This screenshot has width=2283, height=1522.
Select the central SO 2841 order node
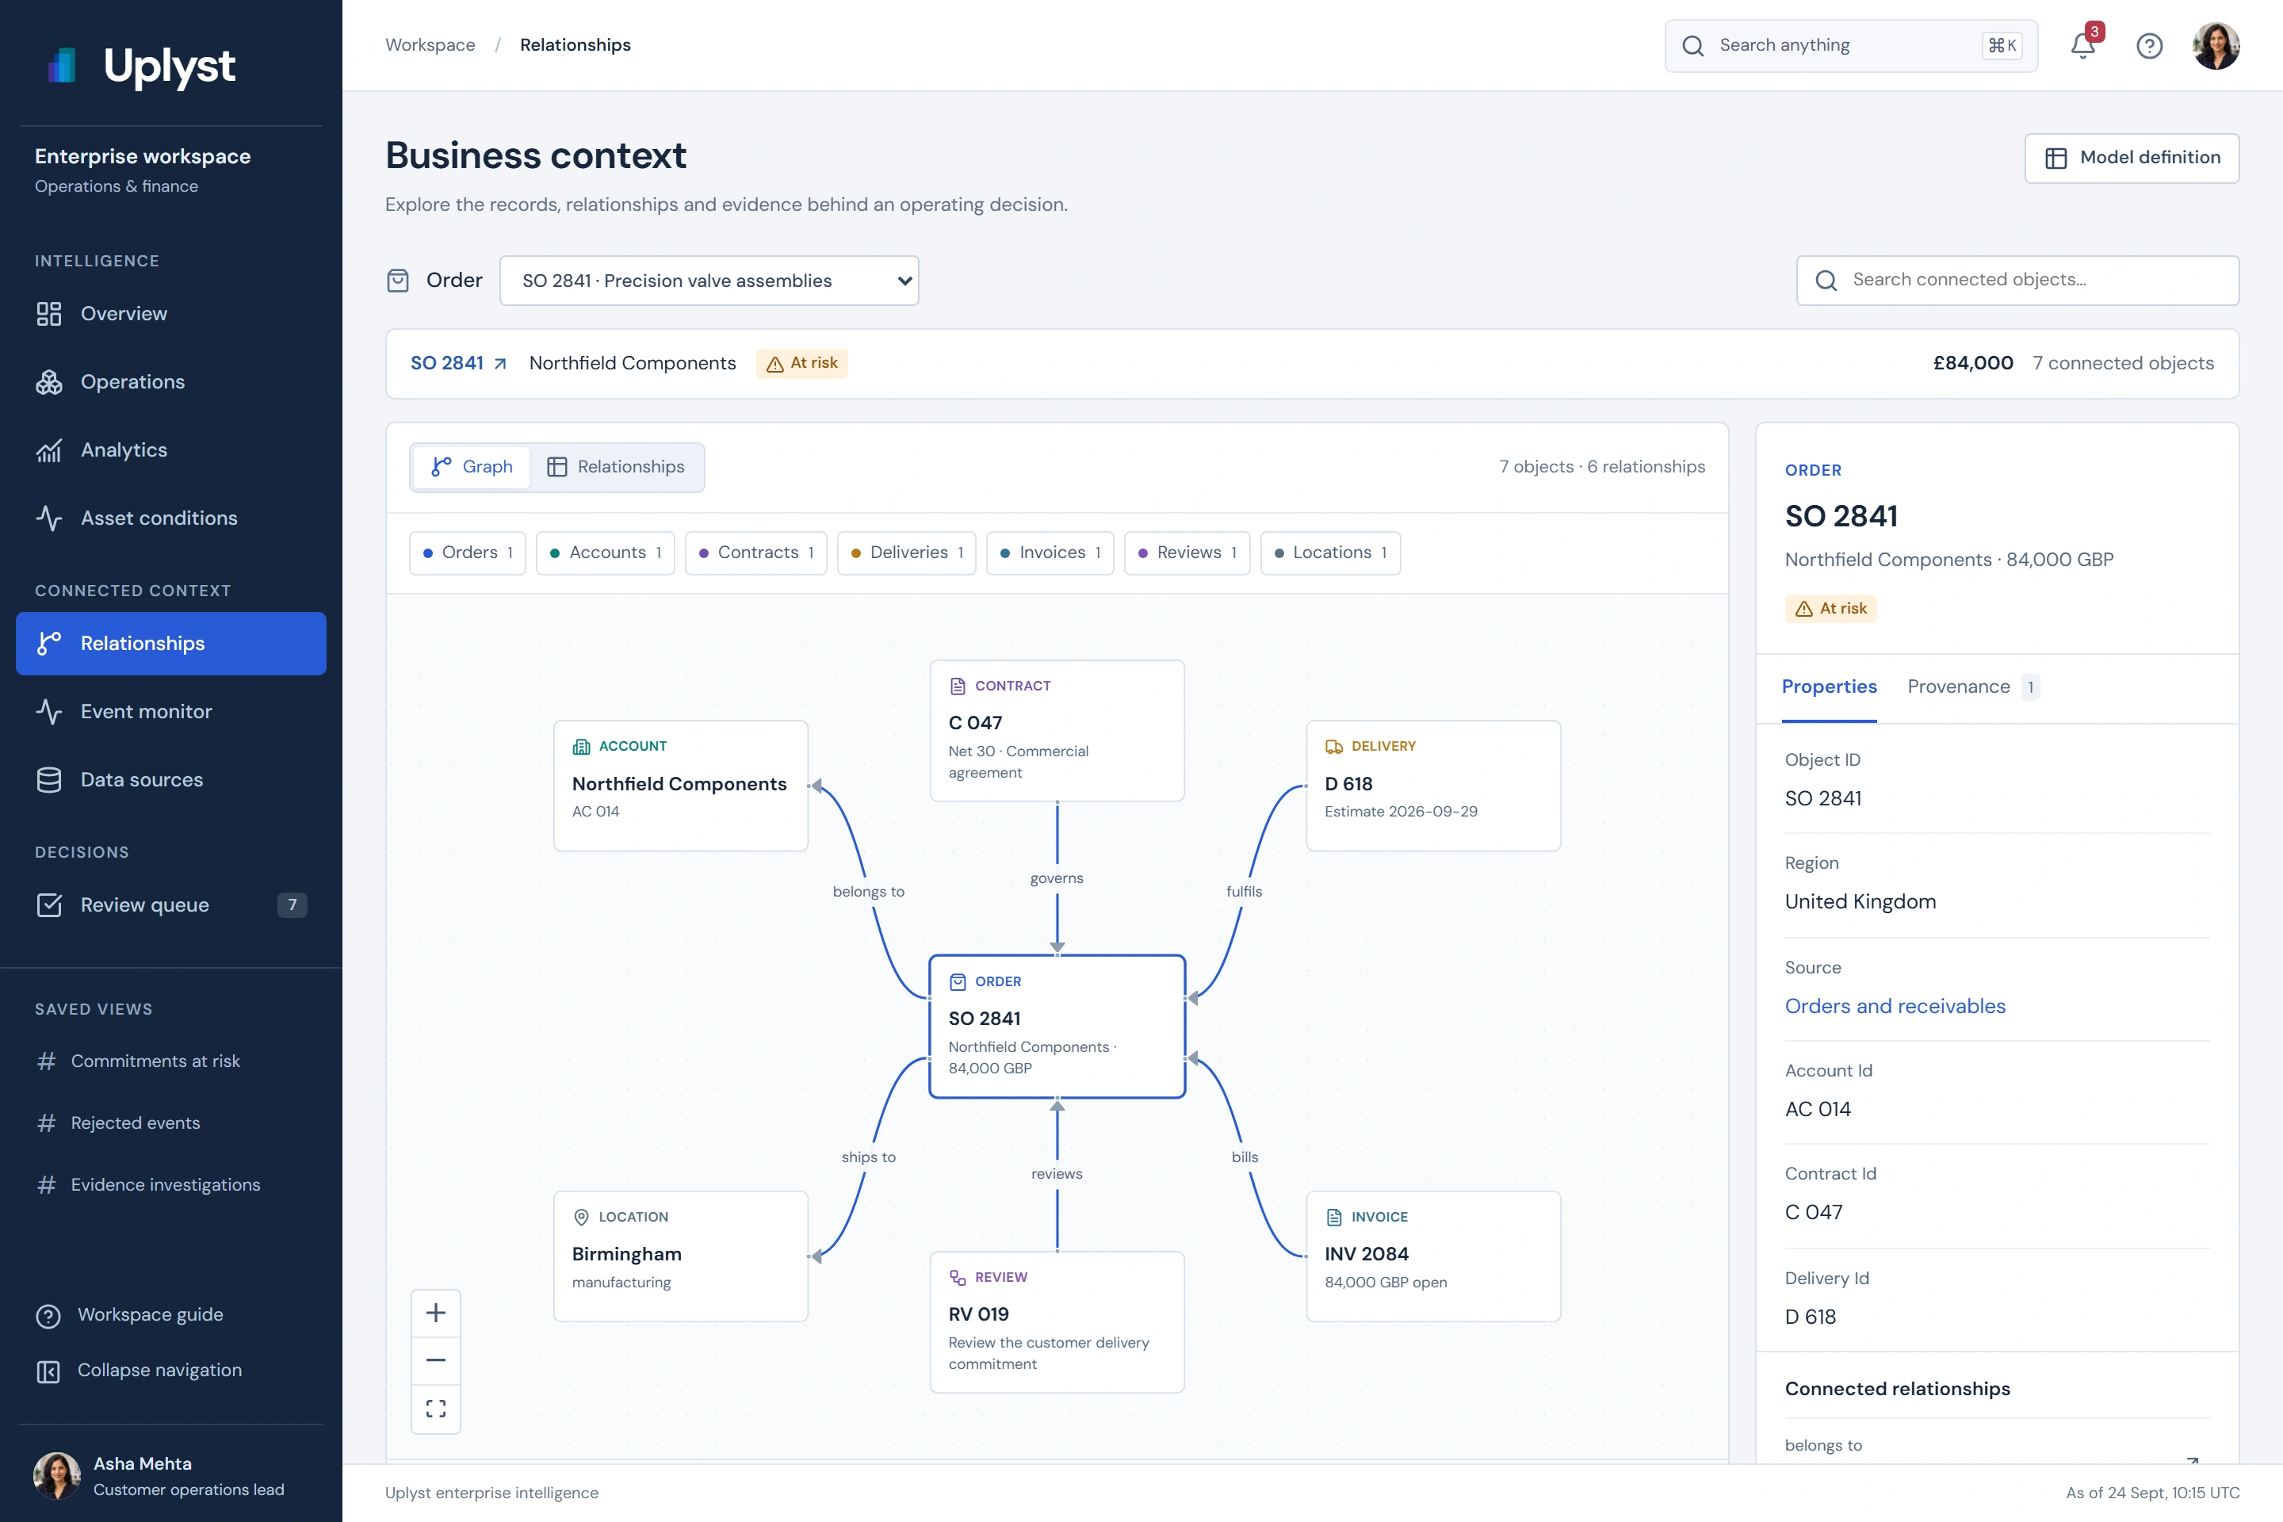(1057, 1027)
